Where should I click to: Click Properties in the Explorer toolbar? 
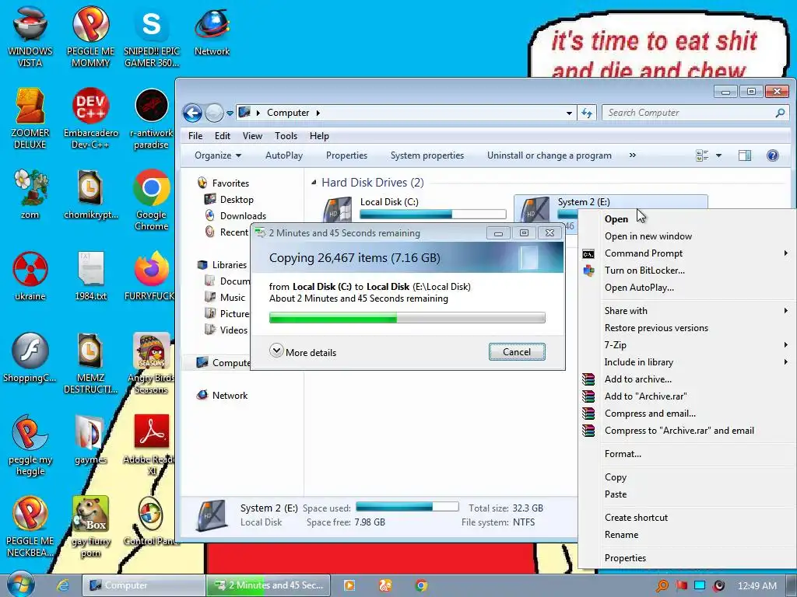pyautogui.click(x=346, y=155)
